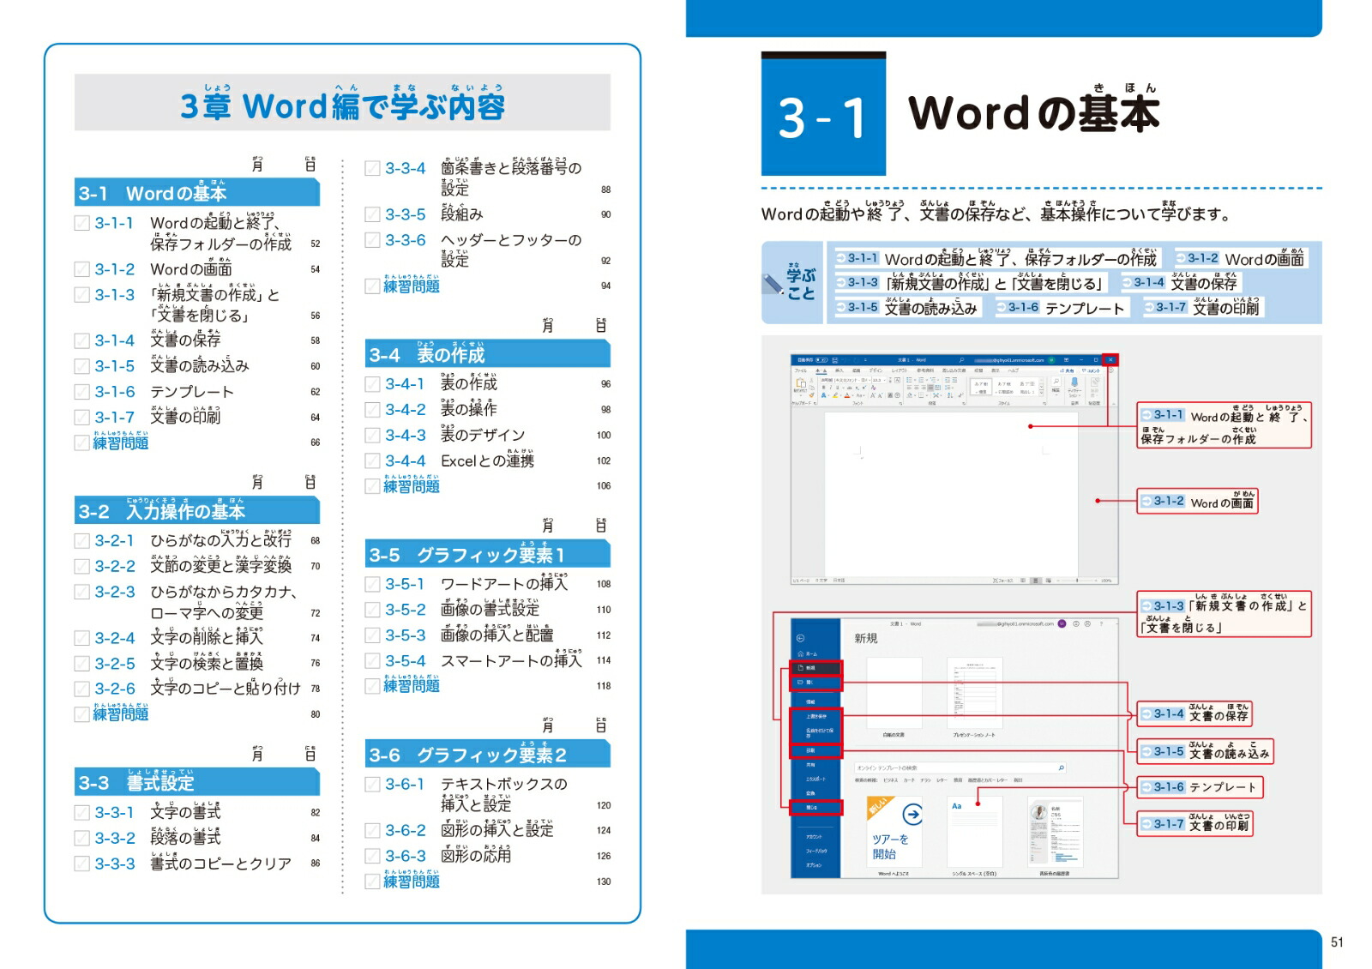Screen dimensions: 1372x969
Task: Select 新規 in the backstage sidebar
Action: coord(815,668)
